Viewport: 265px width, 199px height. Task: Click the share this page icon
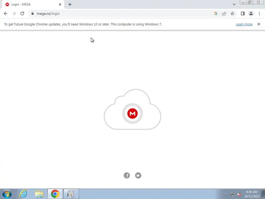click(x=224, y=13)
